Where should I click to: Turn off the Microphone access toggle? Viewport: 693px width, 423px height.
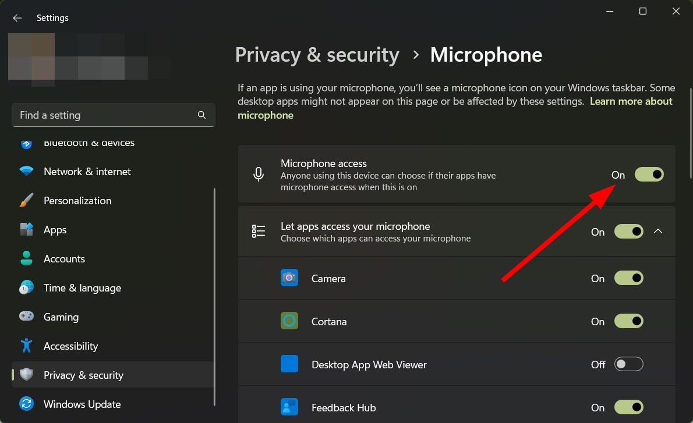[649, 175]
